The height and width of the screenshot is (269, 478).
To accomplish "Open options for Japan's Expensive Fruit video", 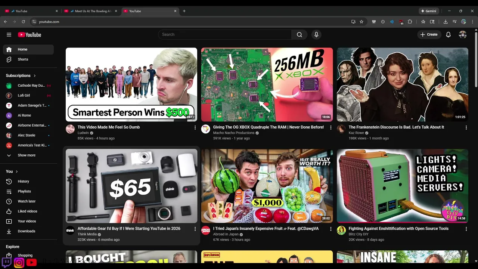I will point(330,229).
